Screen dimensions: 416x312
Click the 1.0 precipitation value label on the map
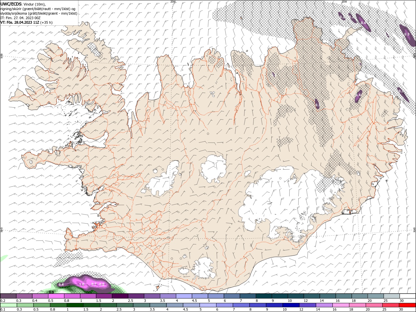tap(82, 284)
